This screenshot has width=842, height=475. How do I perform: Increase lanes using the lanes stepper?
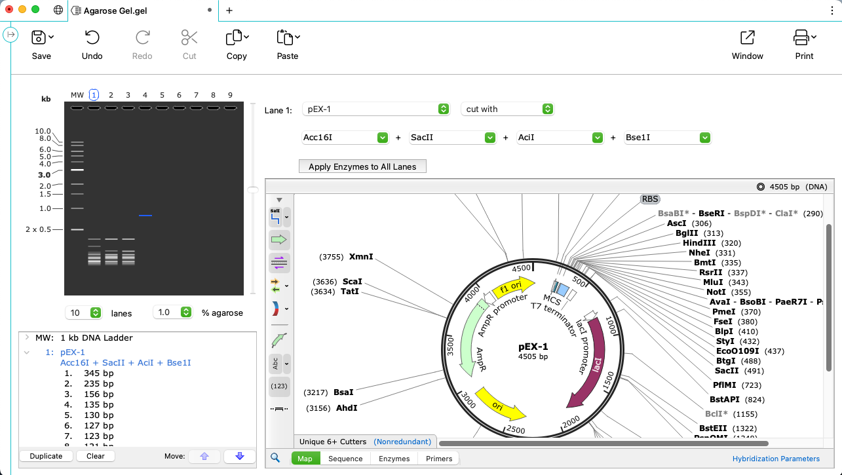point(96,310)
